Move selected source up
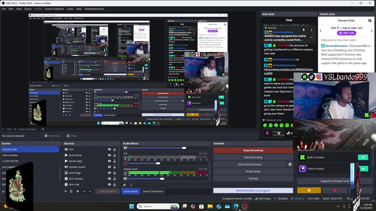The width and height of the screenshot is (376, 211). coord(84,191)
